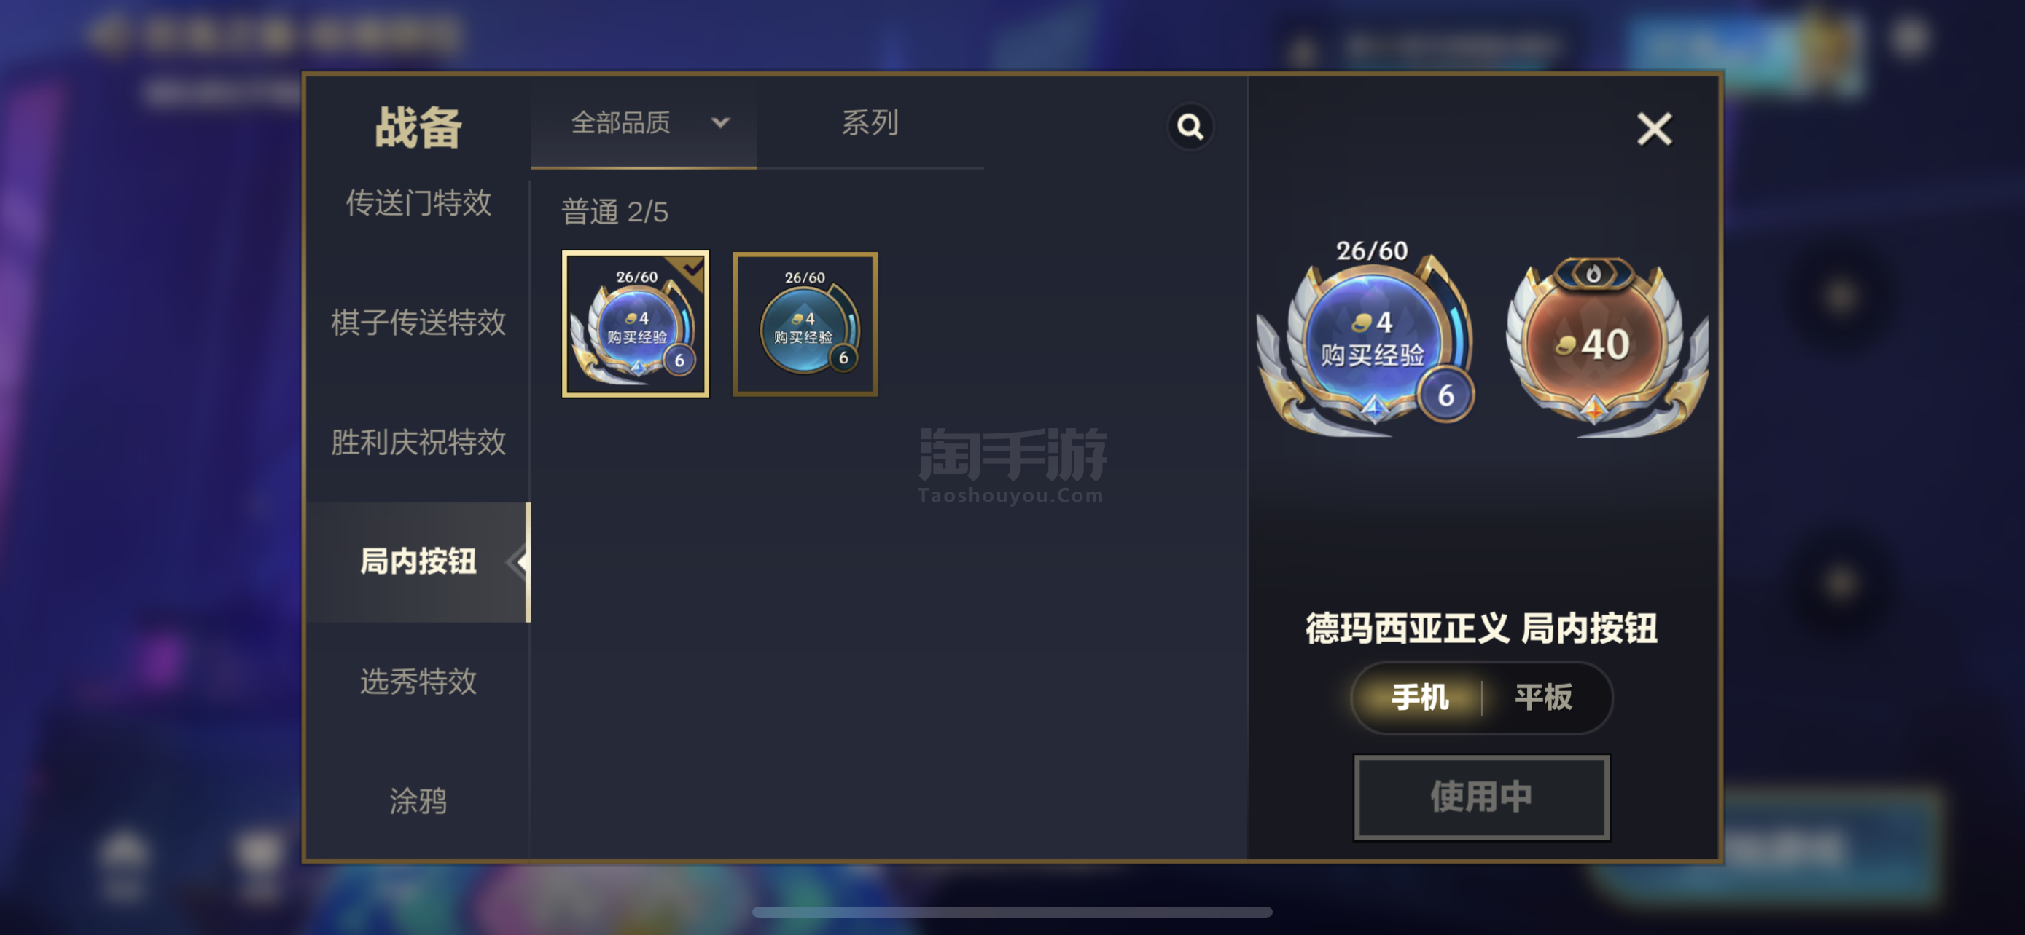Switch to the 系列 tab
This screenshot has width=2025, height=935.
870,123
